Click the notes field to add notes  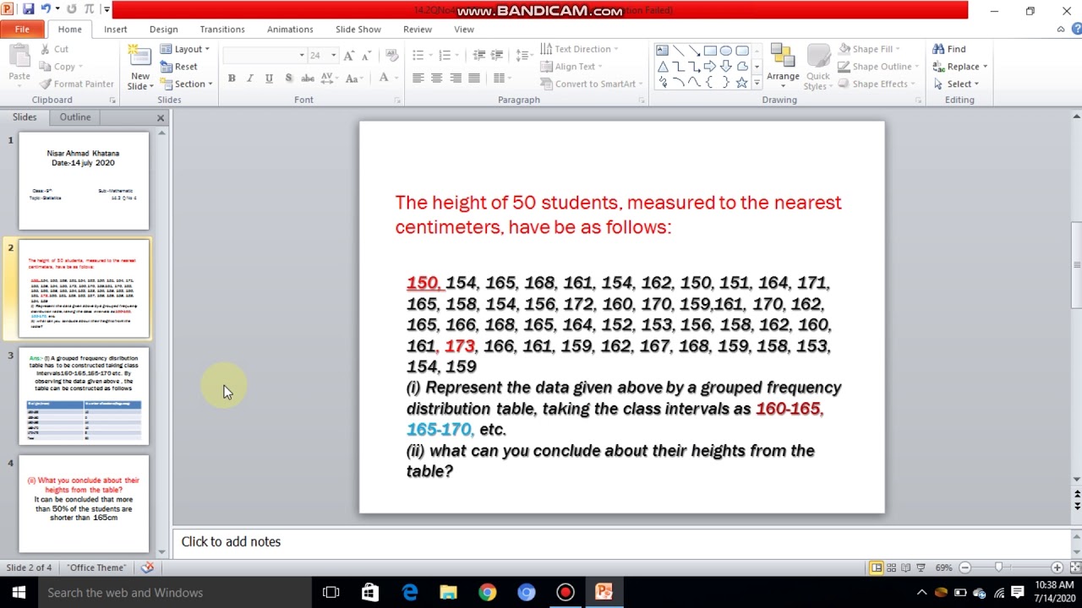tap(622, 542)
